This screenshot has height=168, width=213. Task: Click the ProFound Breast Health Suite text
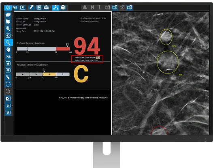[x=93, y=18]
